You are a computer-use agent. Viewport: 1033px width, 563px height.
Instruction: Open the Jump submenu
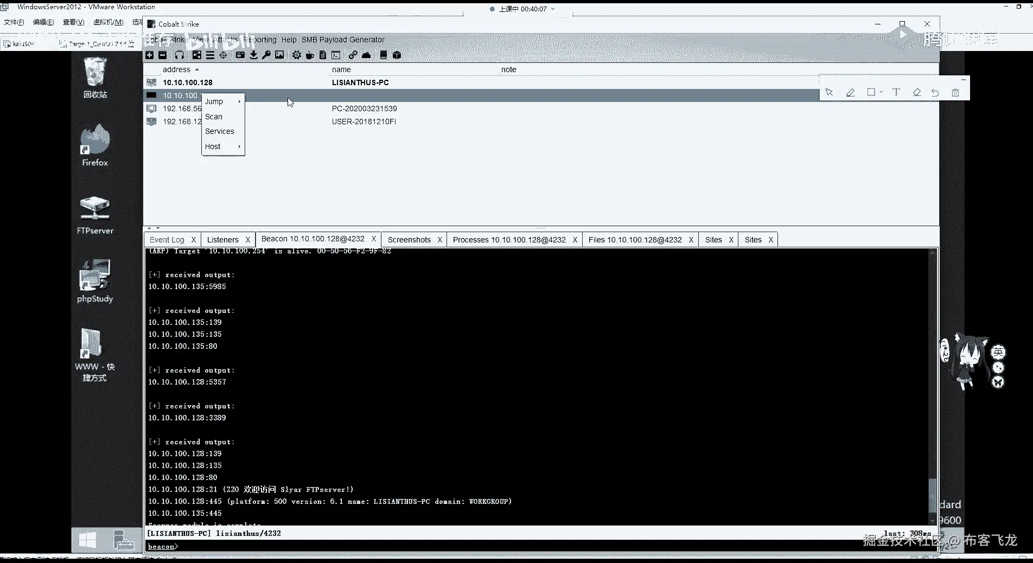223,101
